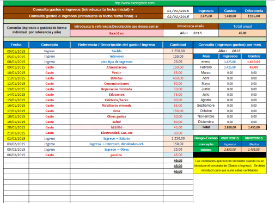
Task: Click the green 'totales' label cell
Action: pos(206,150)
